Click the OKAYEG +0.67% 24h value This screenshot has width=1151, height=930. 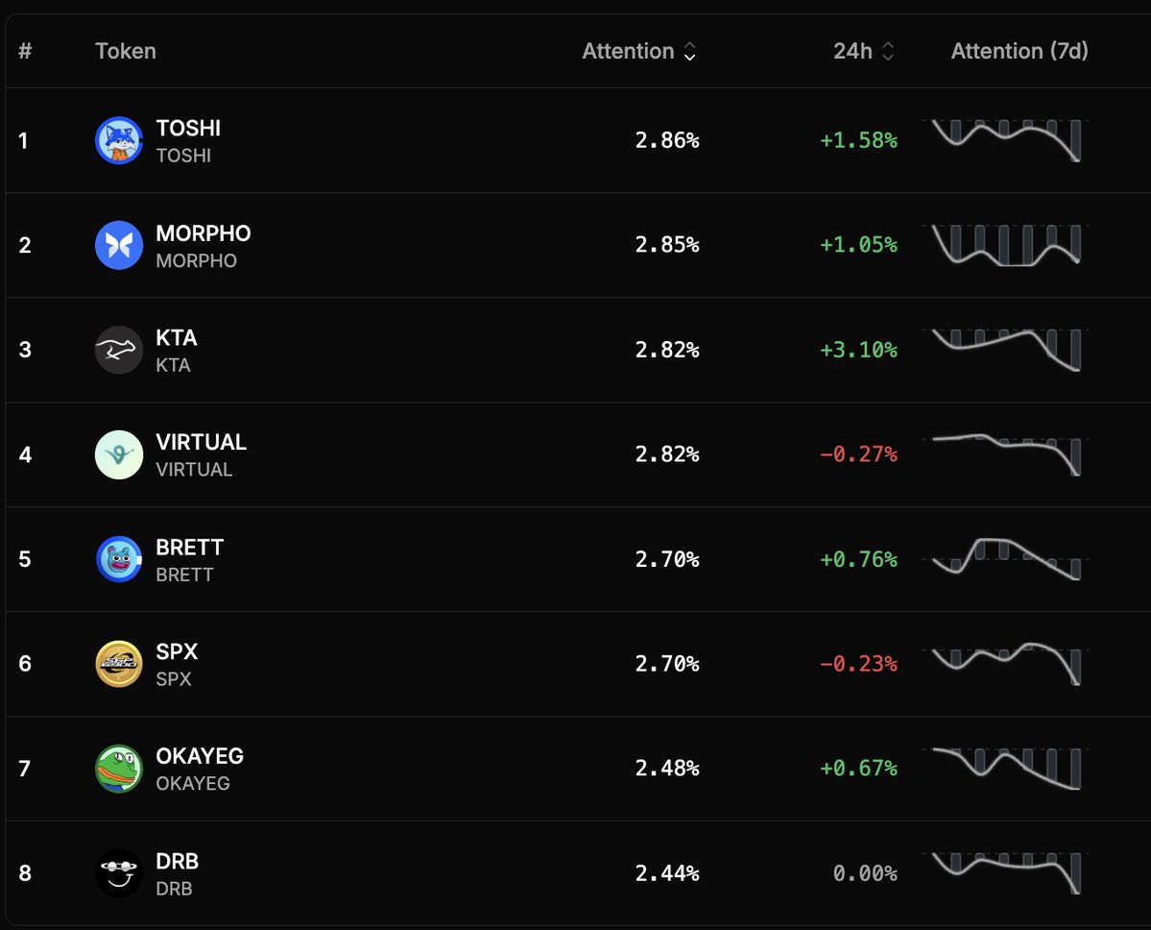tap(858, 769)
